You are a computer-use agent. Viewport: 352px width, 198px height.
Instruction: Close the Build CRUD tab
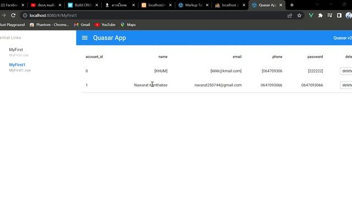[x=97, y=5]
